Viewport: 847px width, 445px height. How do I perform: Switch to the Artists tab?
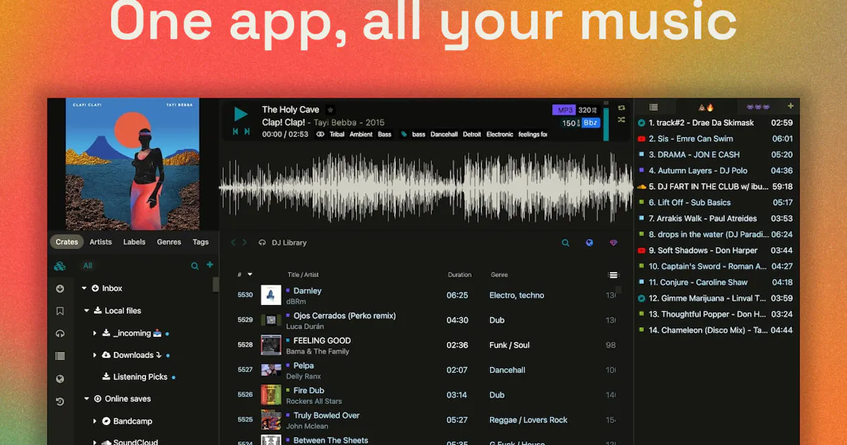click(x=101, y=242)
